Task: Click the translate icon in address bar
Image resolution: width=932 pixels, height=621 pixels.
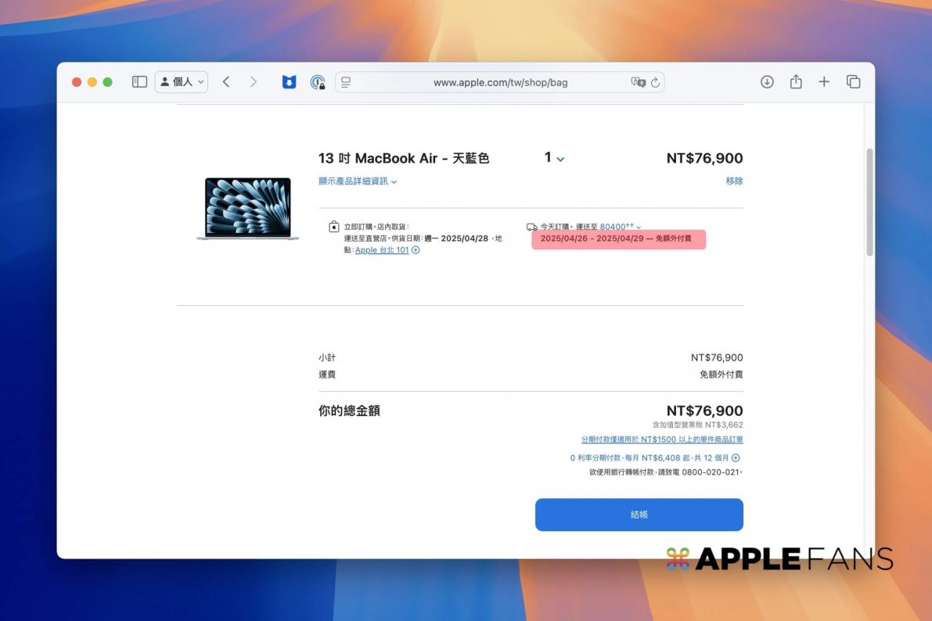Action: [x=638, y=82]
